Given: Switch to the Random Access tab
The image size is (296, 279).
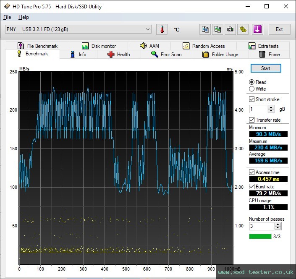Looking at the screenshot, I should tap(204, 46).
